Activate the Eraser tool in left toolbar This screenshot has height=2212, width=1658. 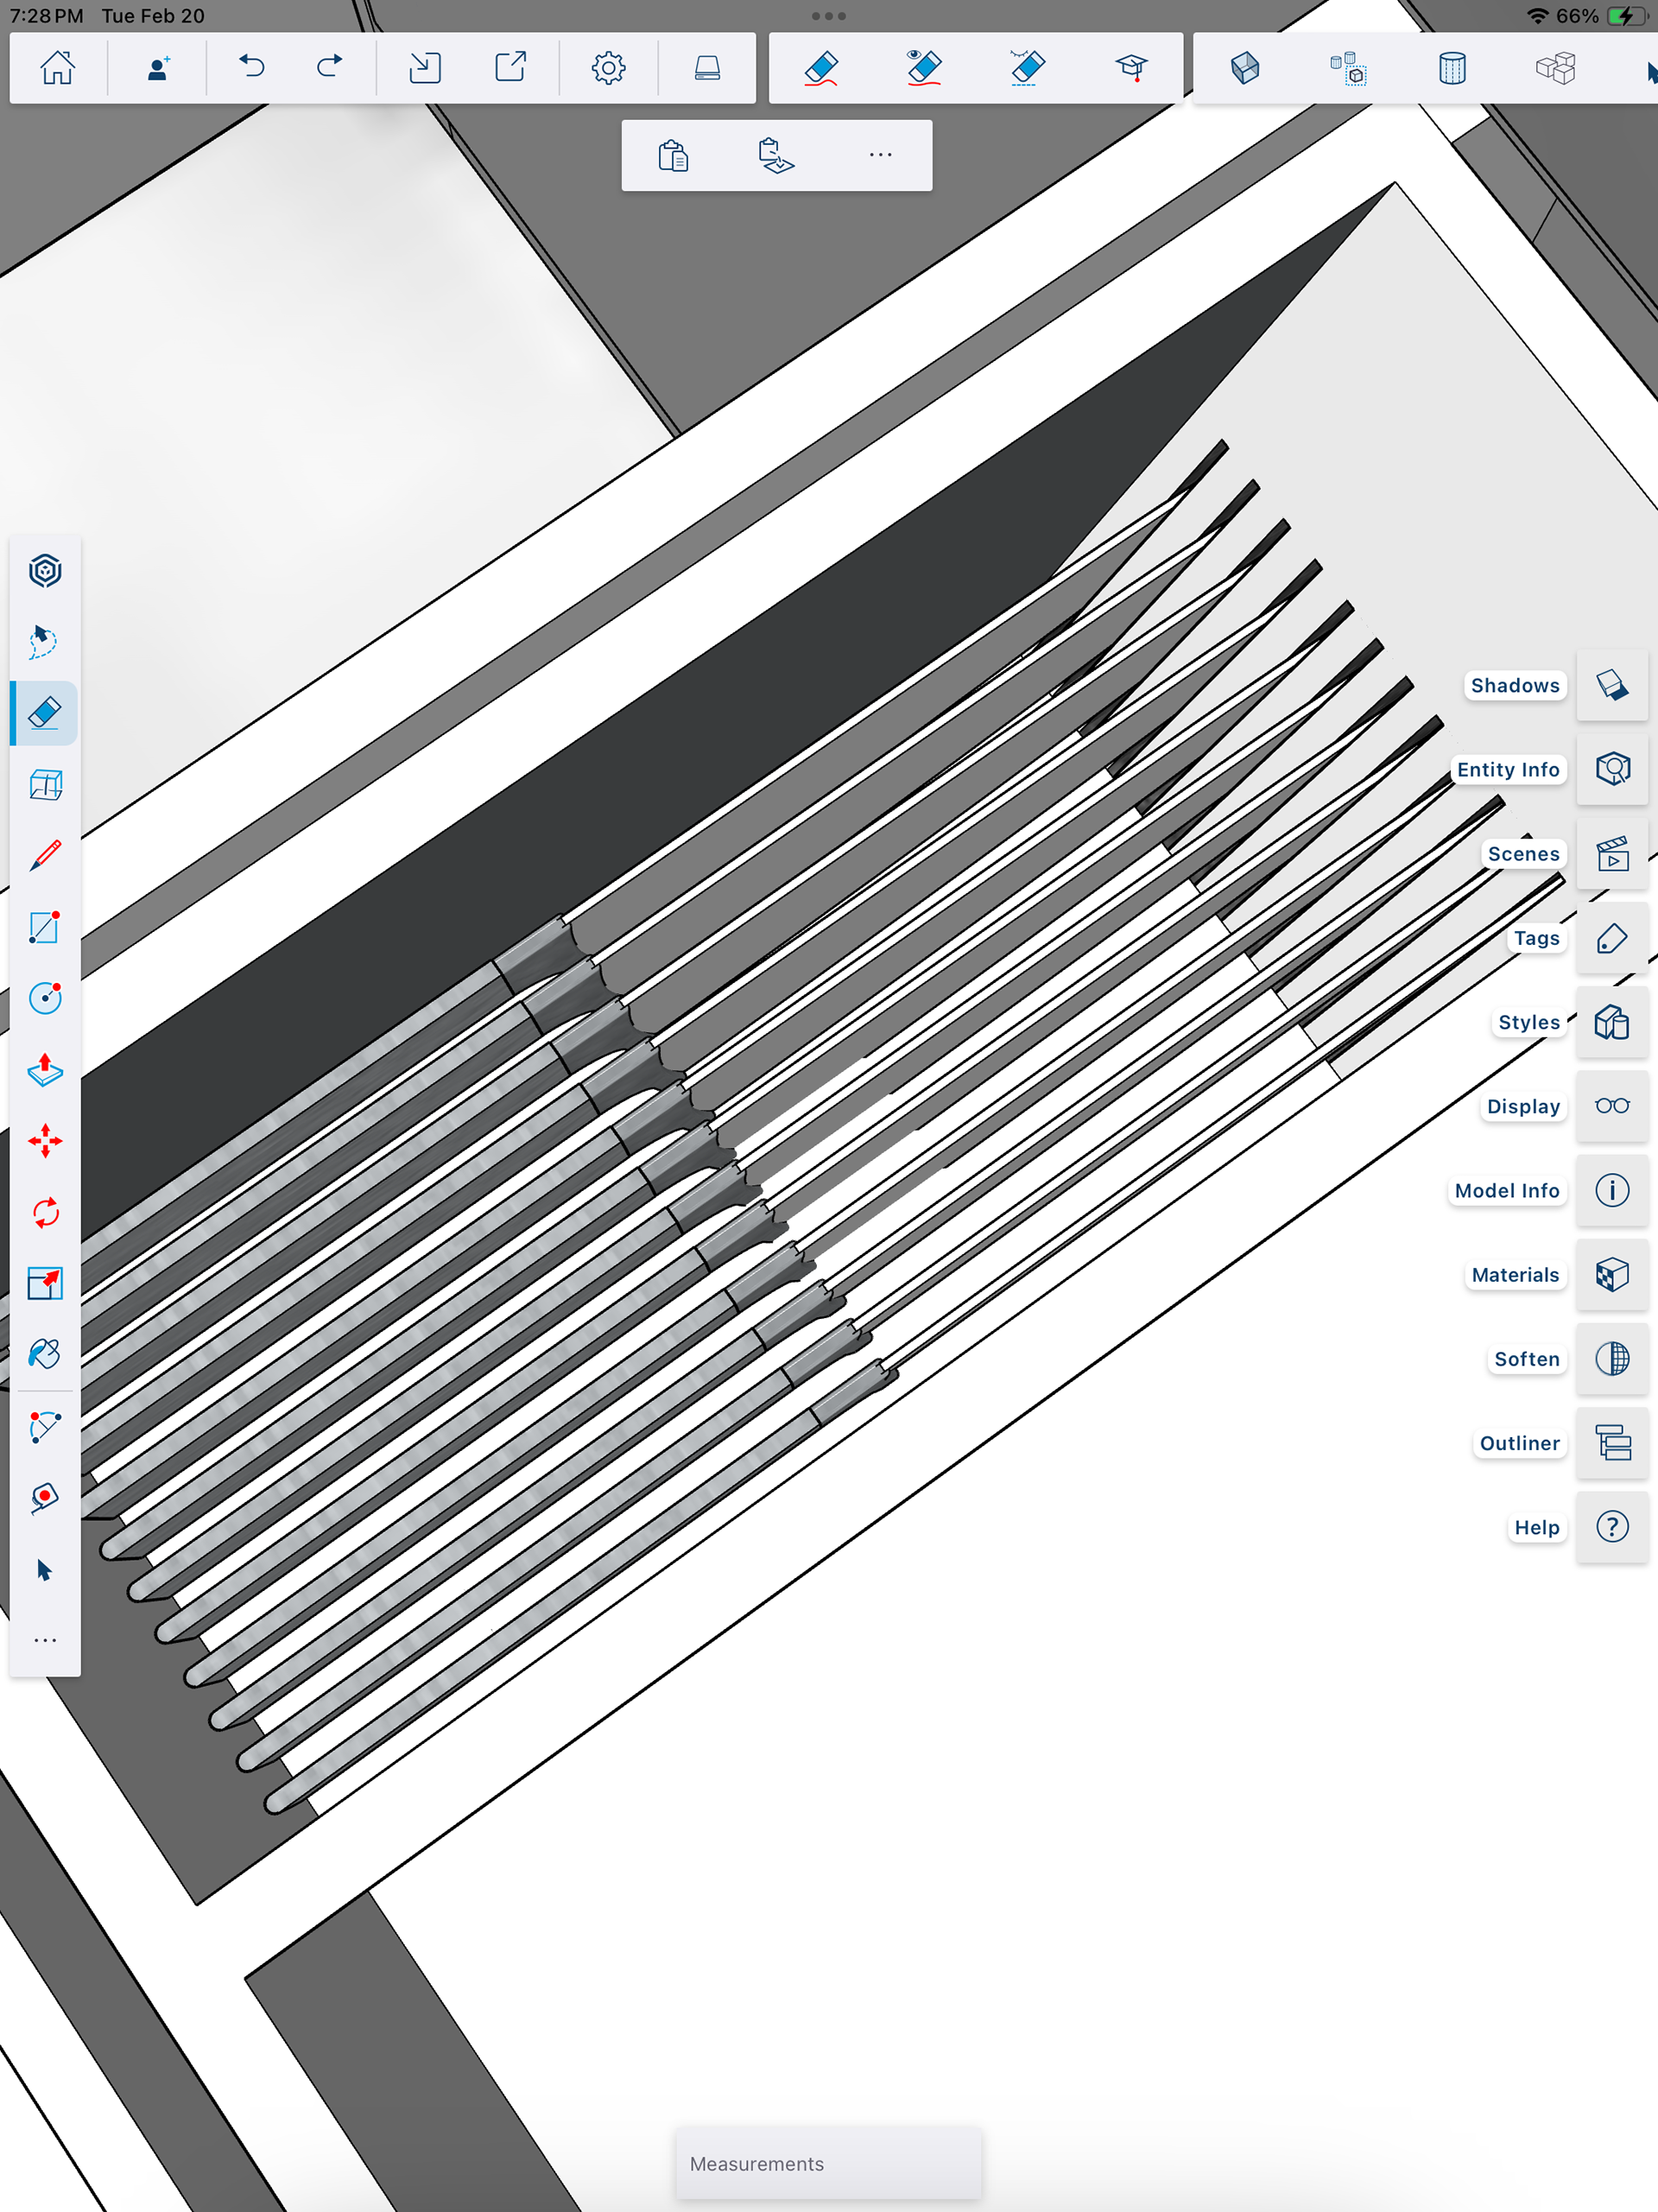click(x=45, y=713)
